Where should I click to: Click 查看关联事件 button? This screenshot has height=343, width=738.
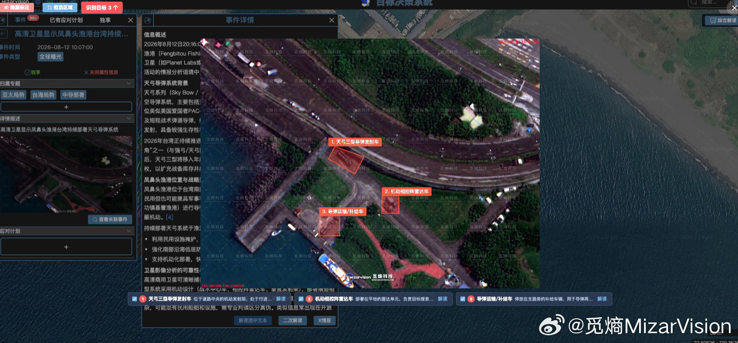(x=110, y=220)
